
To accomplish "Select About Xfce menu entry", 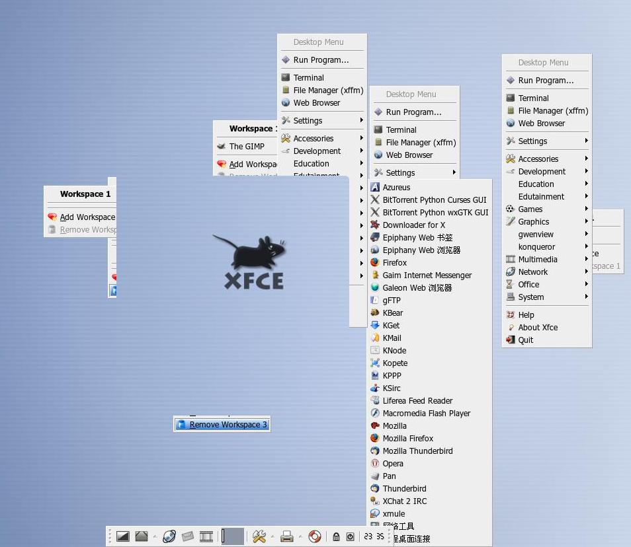I will tap(537, 328).
